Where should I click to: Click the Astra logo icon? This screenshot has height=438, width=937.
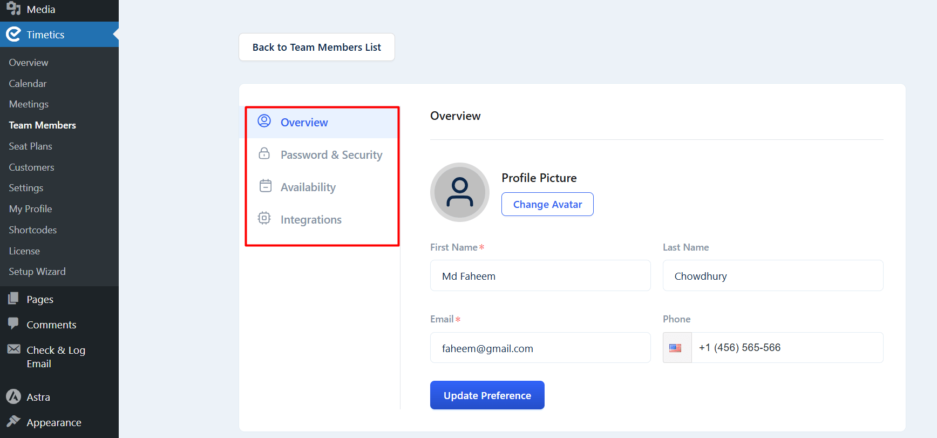[13, 396]
